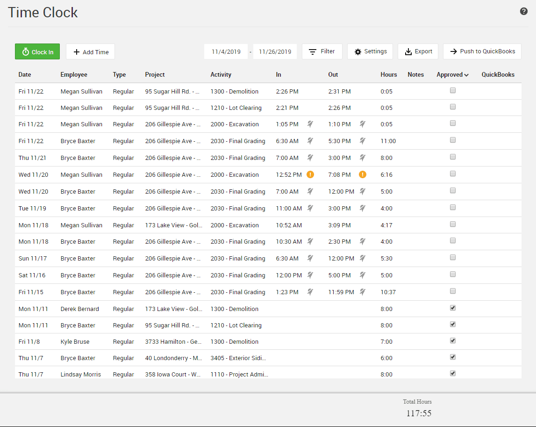Edit the end date 11/26/2019 field
536x427 pixels.
point(275,51)
